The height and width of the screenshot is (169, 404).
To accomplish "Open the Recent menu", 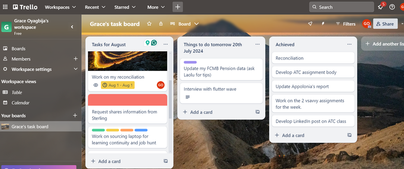I will coord(95,7).
